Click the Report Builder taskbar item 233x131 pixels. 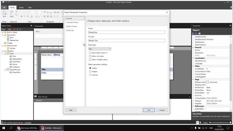click(52, 128)
